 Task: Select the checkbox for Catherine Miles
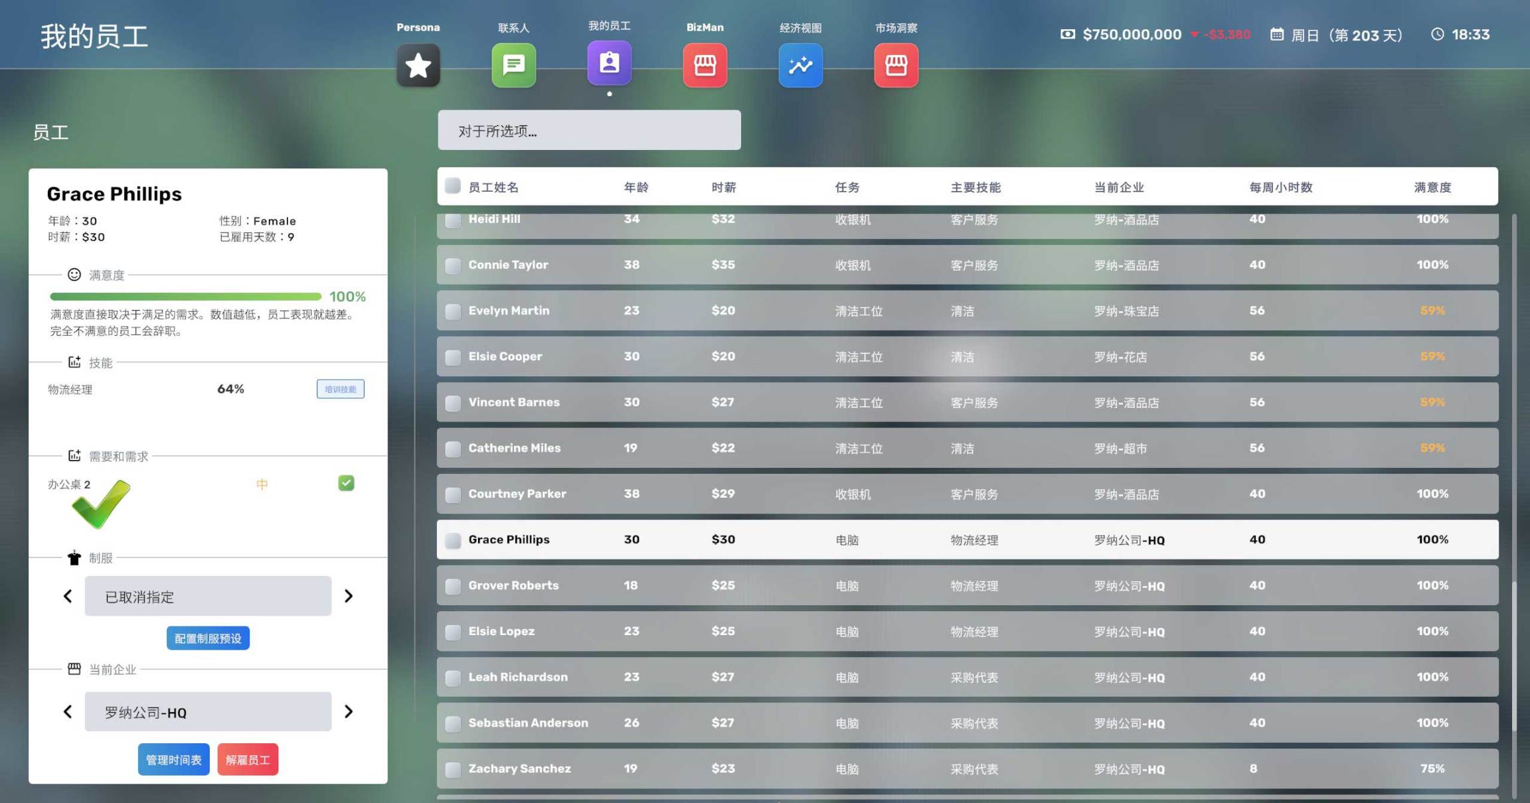coord(453,449)
